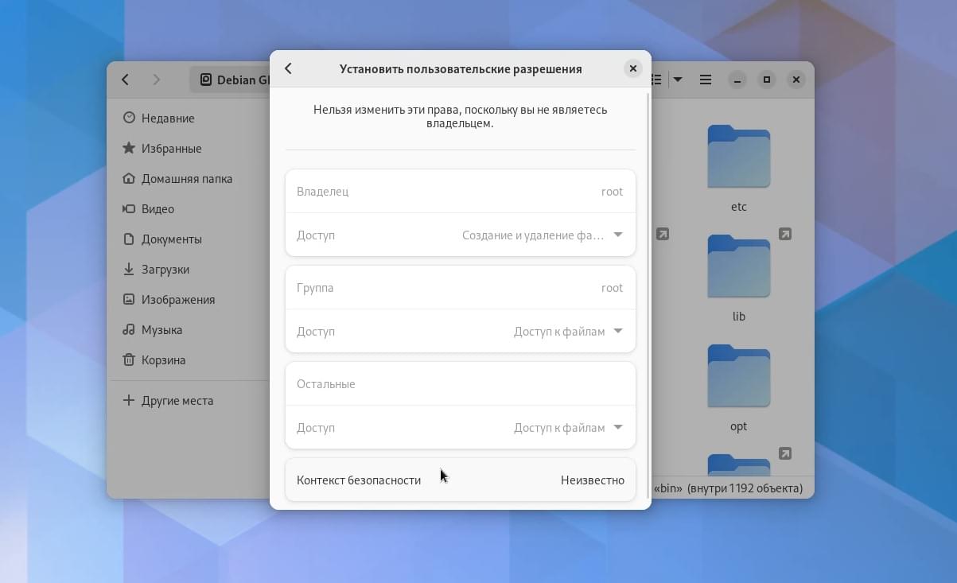Open Недавние in the sidebar

tap(189, 119)
